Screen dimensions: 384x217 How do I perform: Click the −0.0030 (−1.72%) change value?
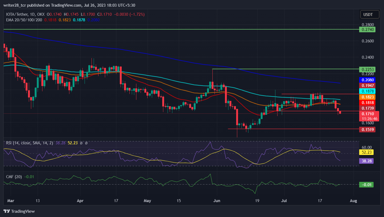click(129, 14)
